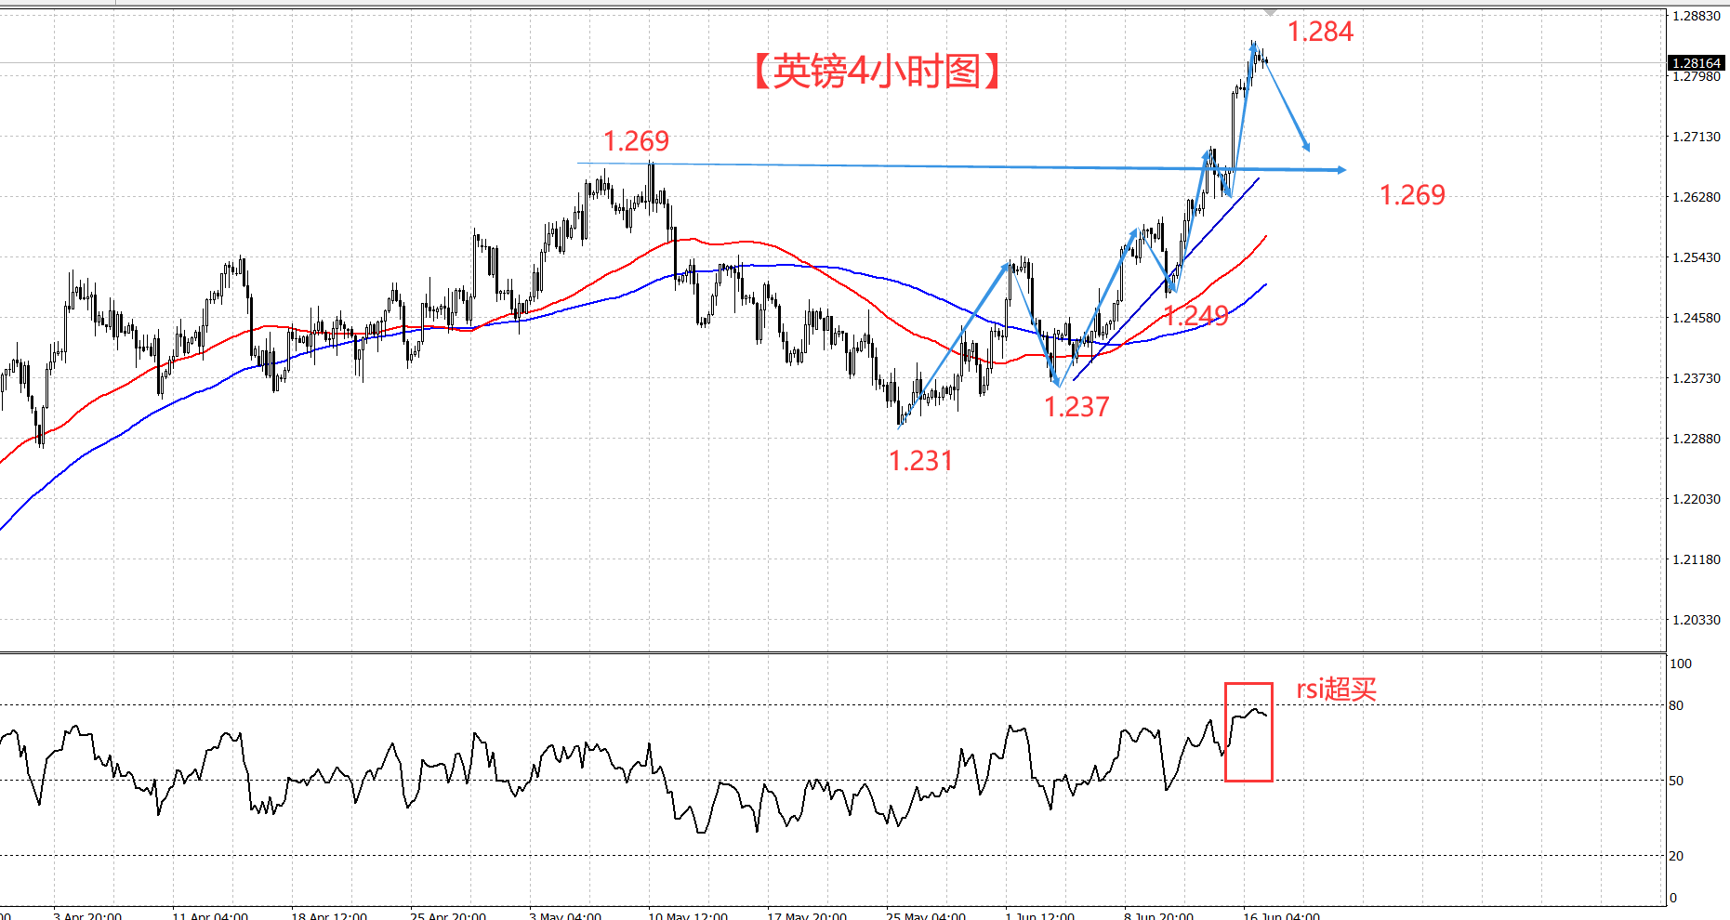Click the arrowhead of the horizontal blue line
1730x920 pixels.
[1340, 170]
